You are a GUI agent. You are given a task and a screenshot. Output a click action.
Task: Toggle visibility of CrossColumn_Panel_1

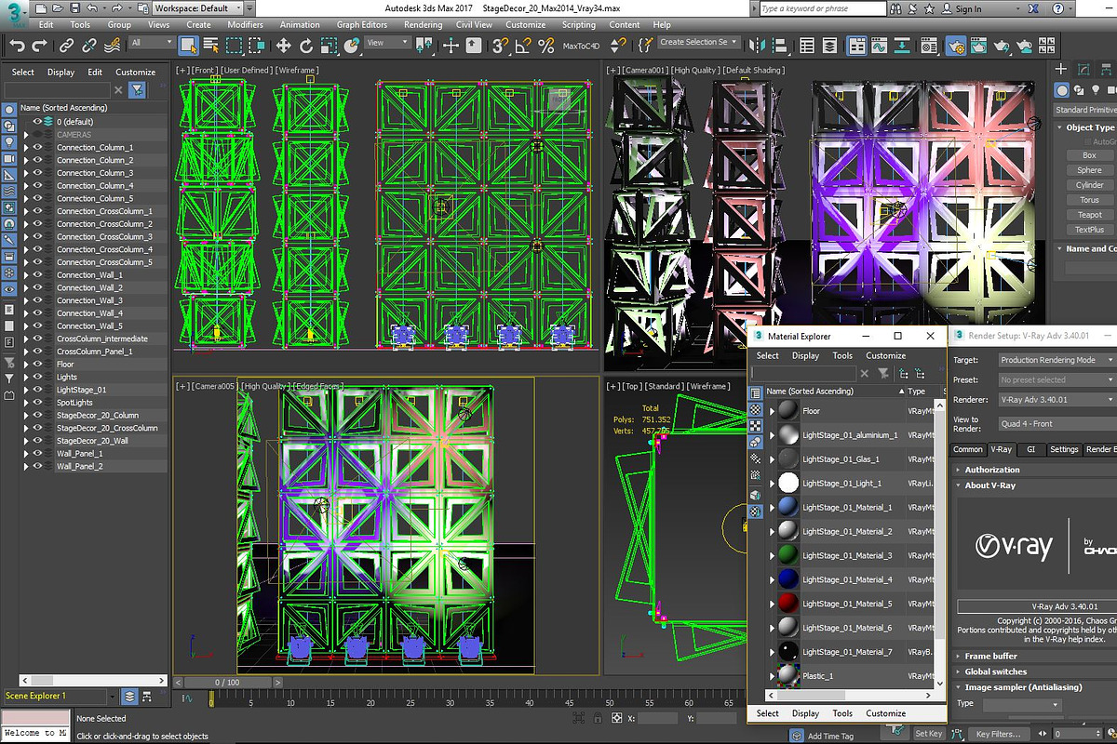(x=38, y=352)
